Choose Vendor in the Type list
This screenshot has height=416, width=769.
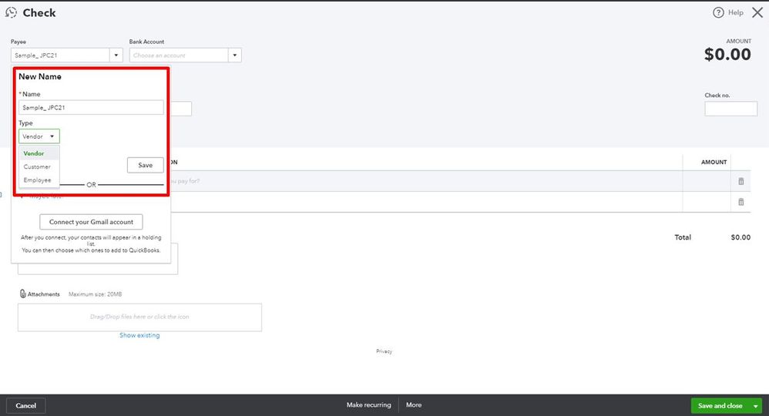click(39, 153)
